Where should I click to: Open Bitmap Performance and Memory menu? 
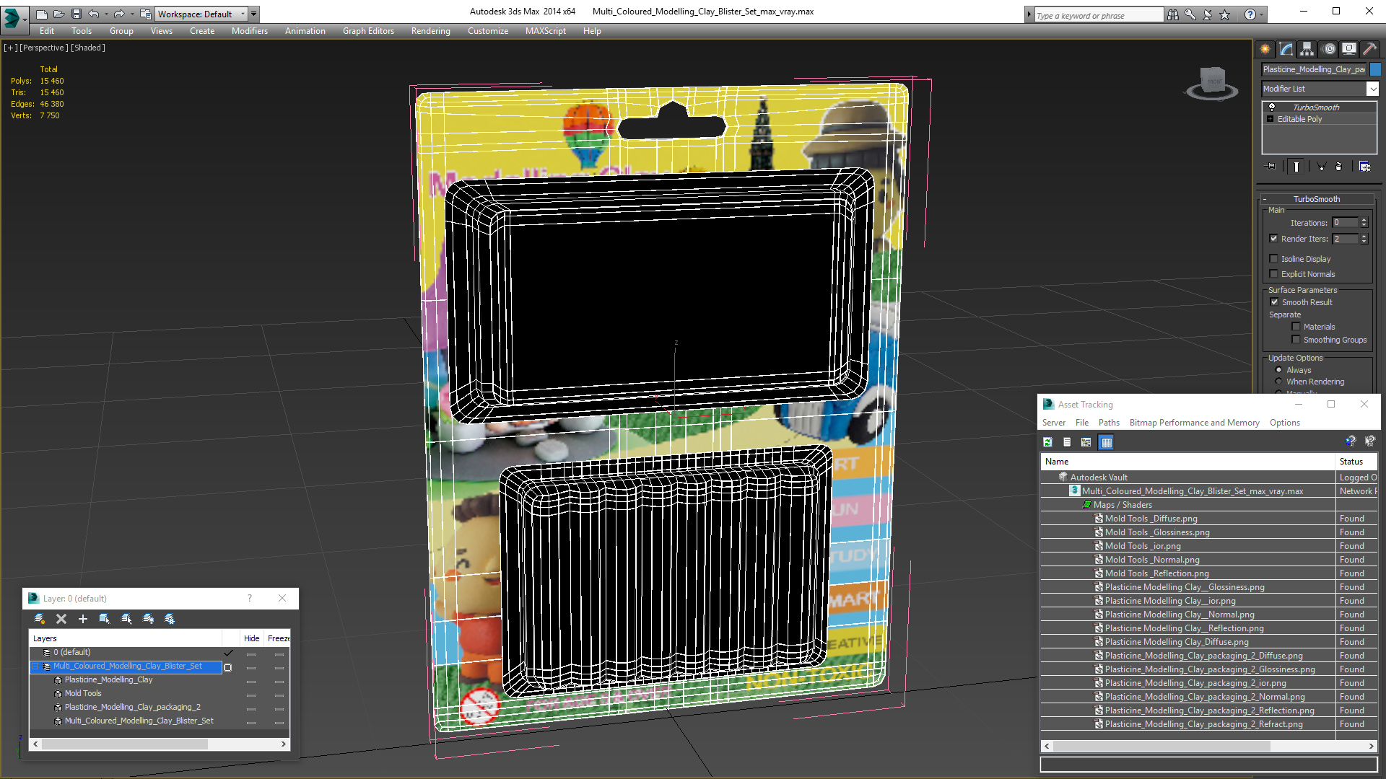[x=1194, y=423]
